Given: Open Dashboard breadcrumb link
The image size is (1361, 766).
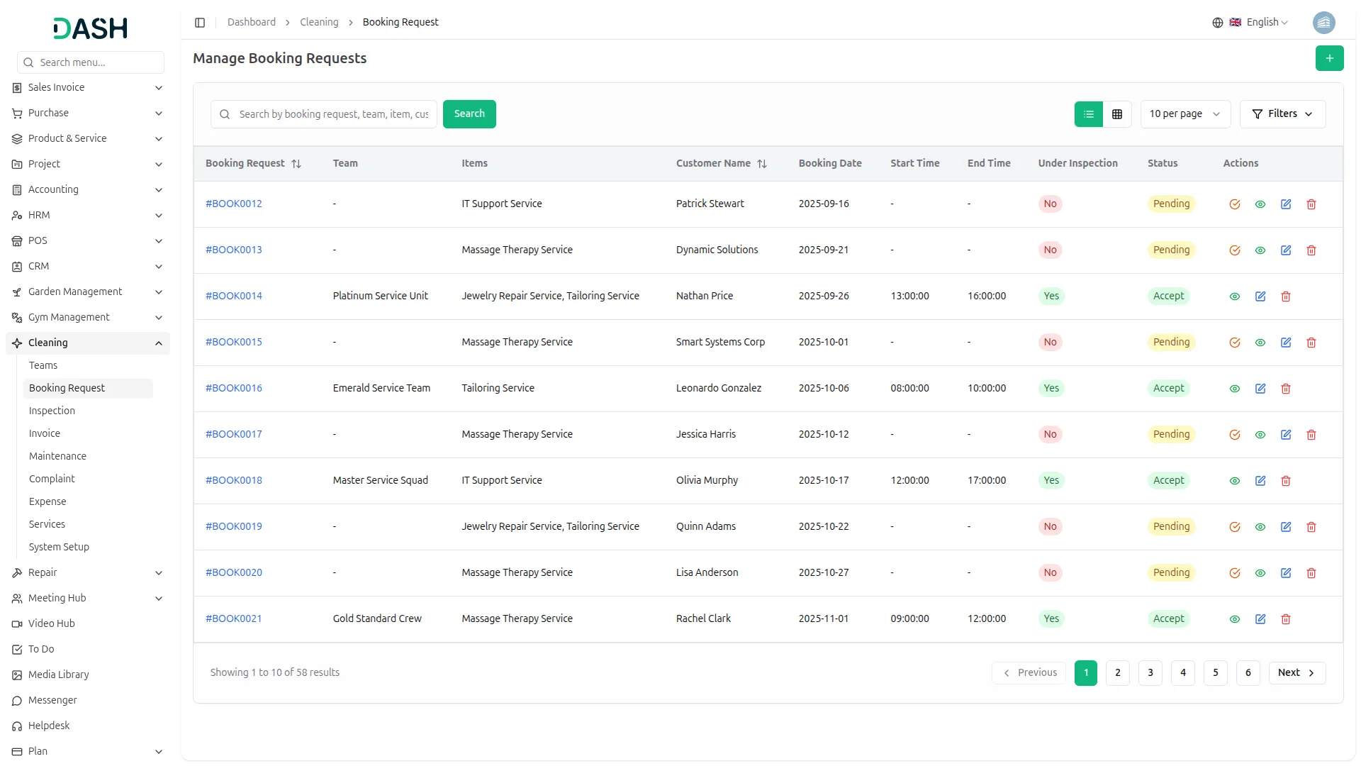Looking at the screenshot, I should pos(252,23).
